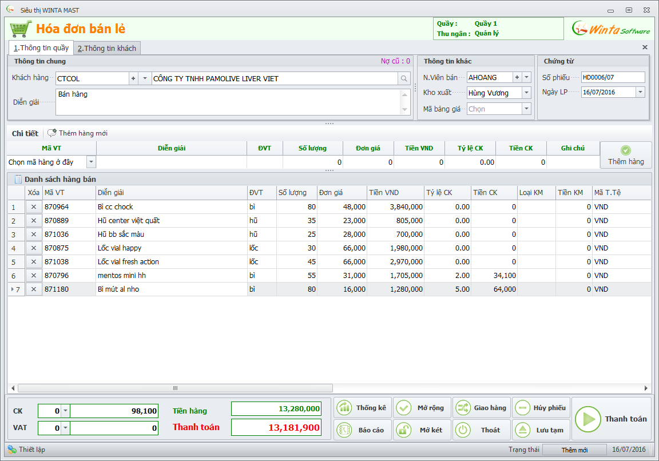Delete row 871036 Hũ bb sắc màu
This screenshot has width=659, height=461.
34,235
